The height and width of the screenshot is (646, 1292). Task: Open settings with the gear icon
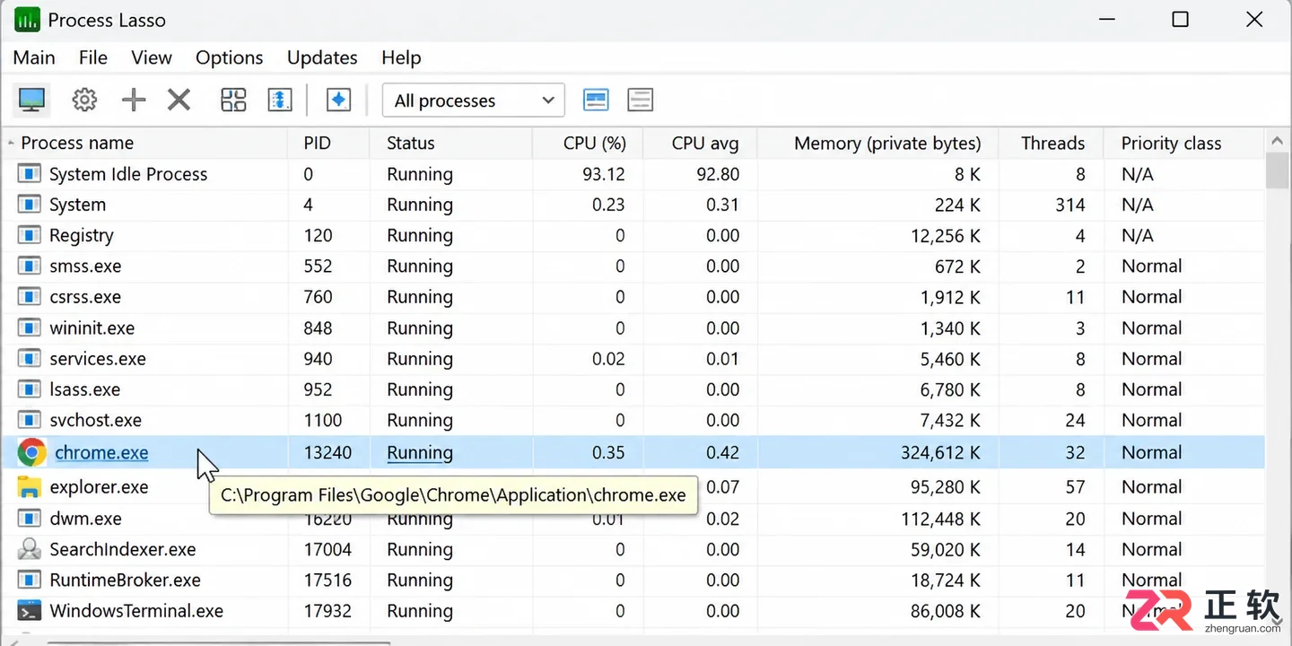point(84,100)
